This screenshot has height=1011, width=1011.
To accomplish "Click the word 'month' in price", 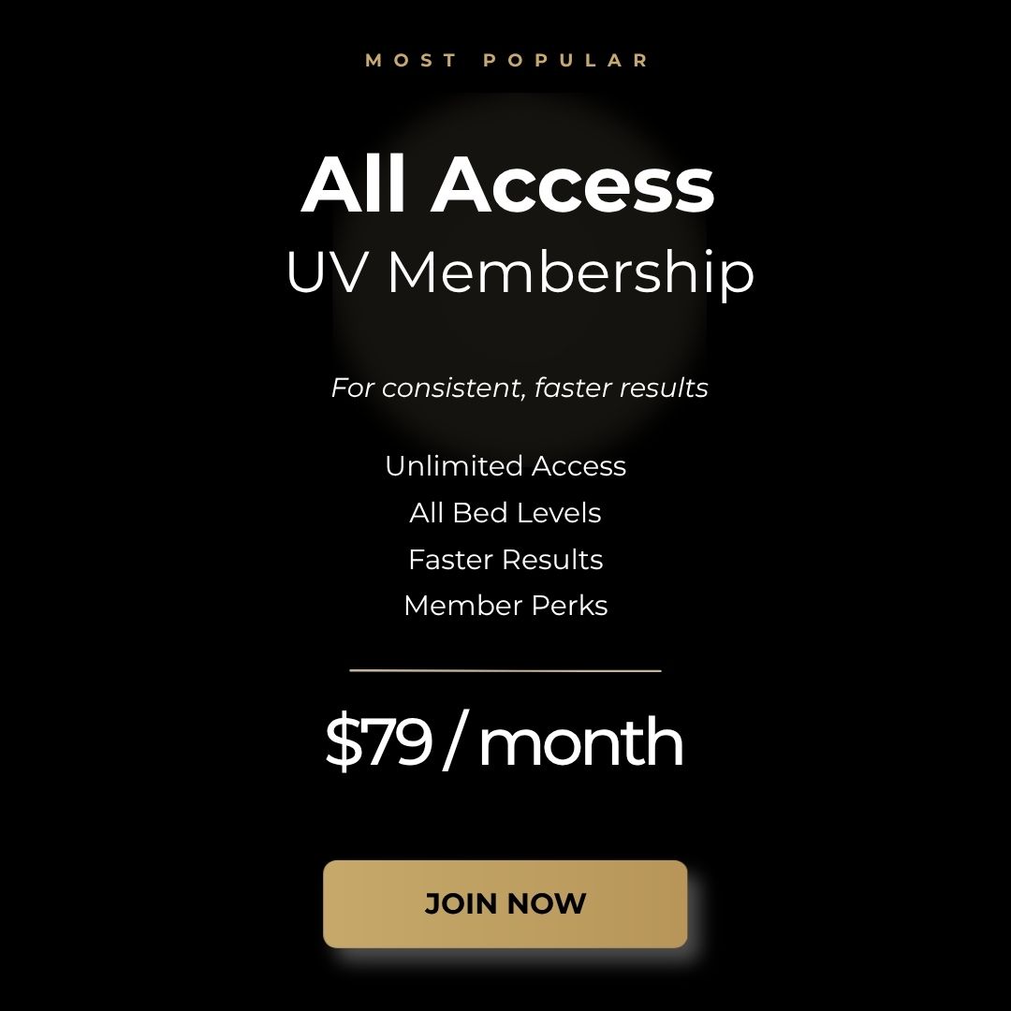I will click(580, 742).
